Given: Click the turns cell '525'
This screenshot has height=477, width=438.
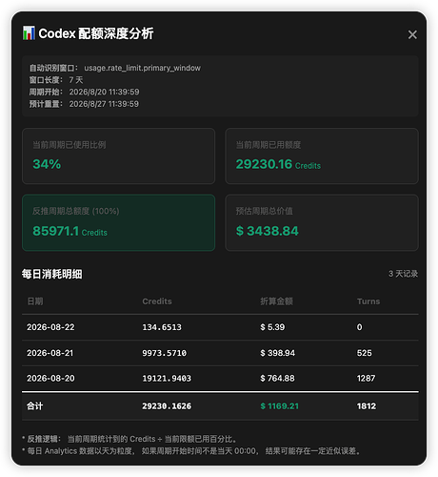Looking at the screenshot, I should tap(364, 353).
